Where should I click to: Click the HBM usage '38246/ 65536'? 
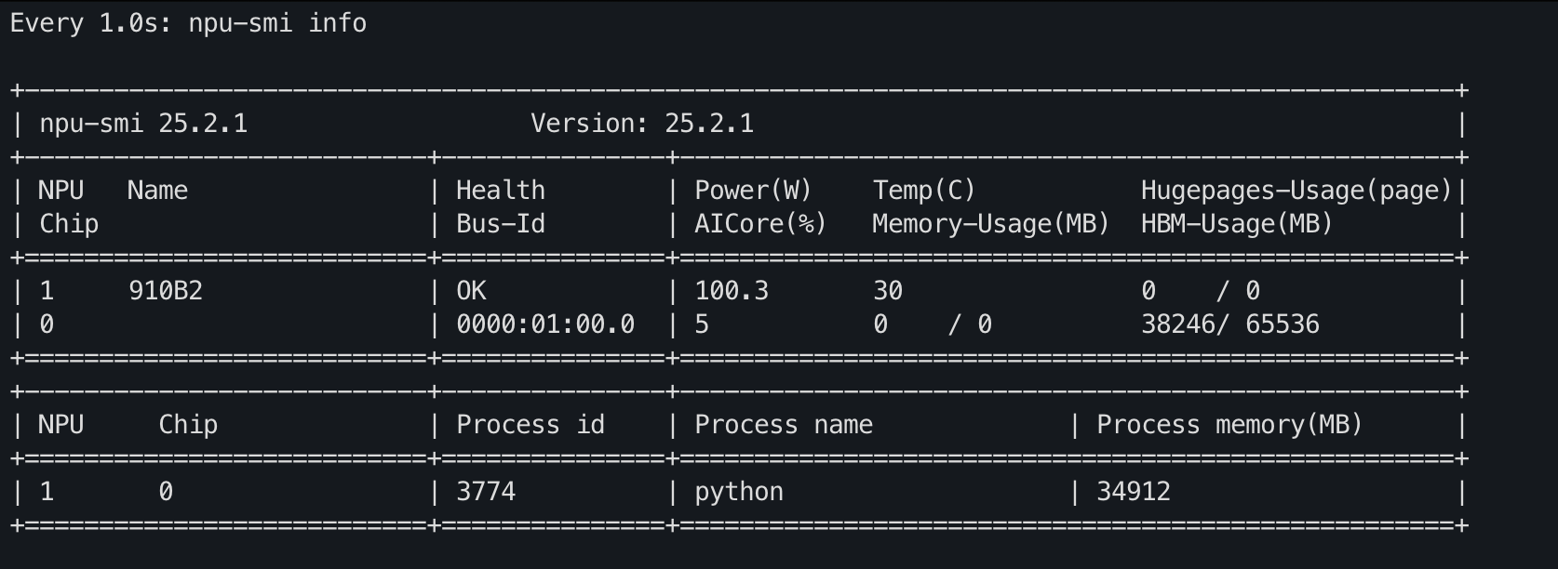[1230, 324]
